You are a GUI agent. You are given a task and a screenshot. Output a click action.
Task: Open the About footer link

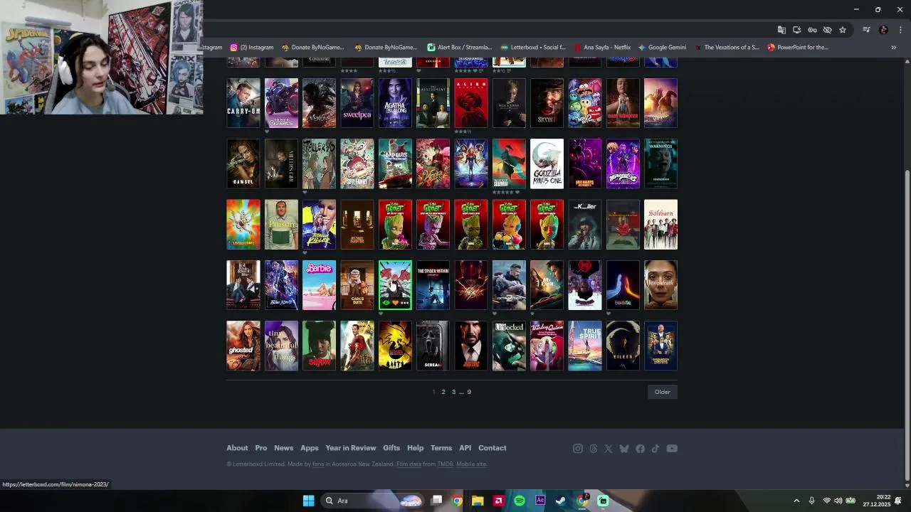point(237,448)
